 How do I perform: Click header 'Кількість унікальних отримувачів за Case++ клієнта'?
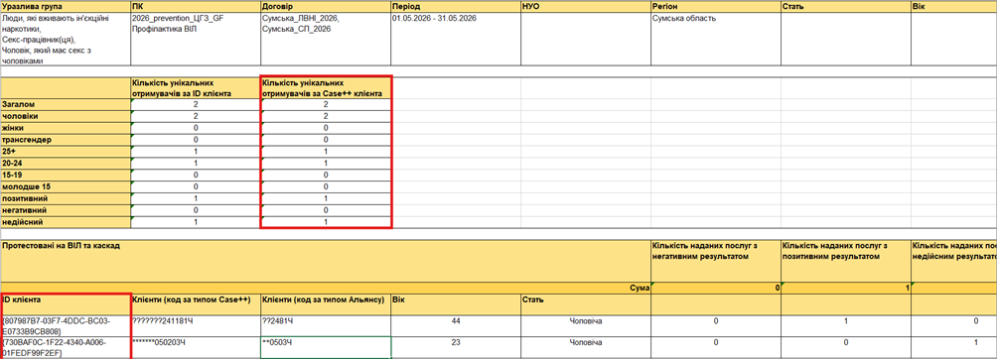click(326, 88)
